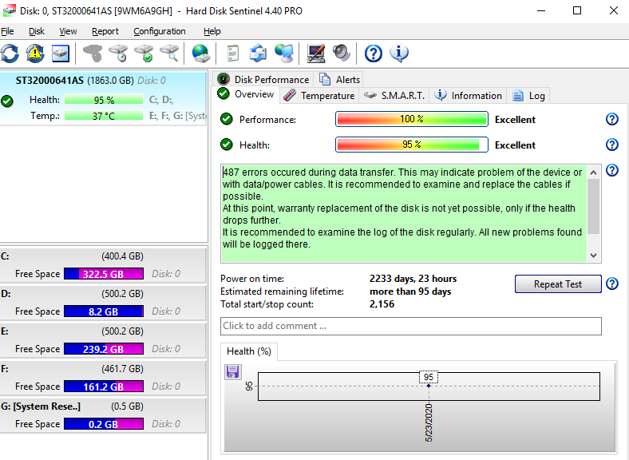Click the Hard Disk Sentinel title bar icon

(9, 10)
